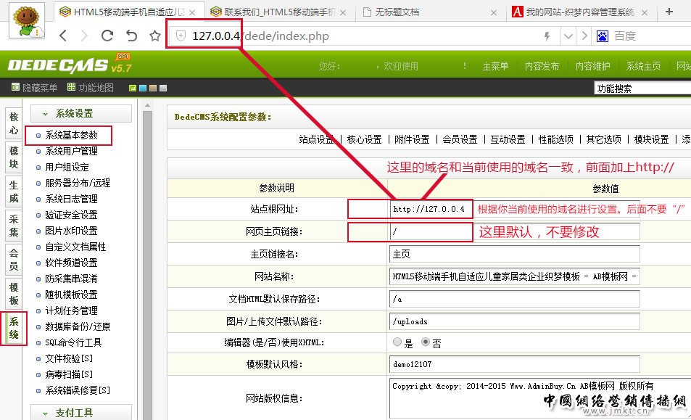This screenshot has height=420, width=691.
Task: Select the "是" radio for XHTML editor
Action: [397, 342]
